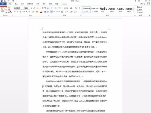Expand the Styles gallery More arrow

pyautogui.click(x=134, y=12)
